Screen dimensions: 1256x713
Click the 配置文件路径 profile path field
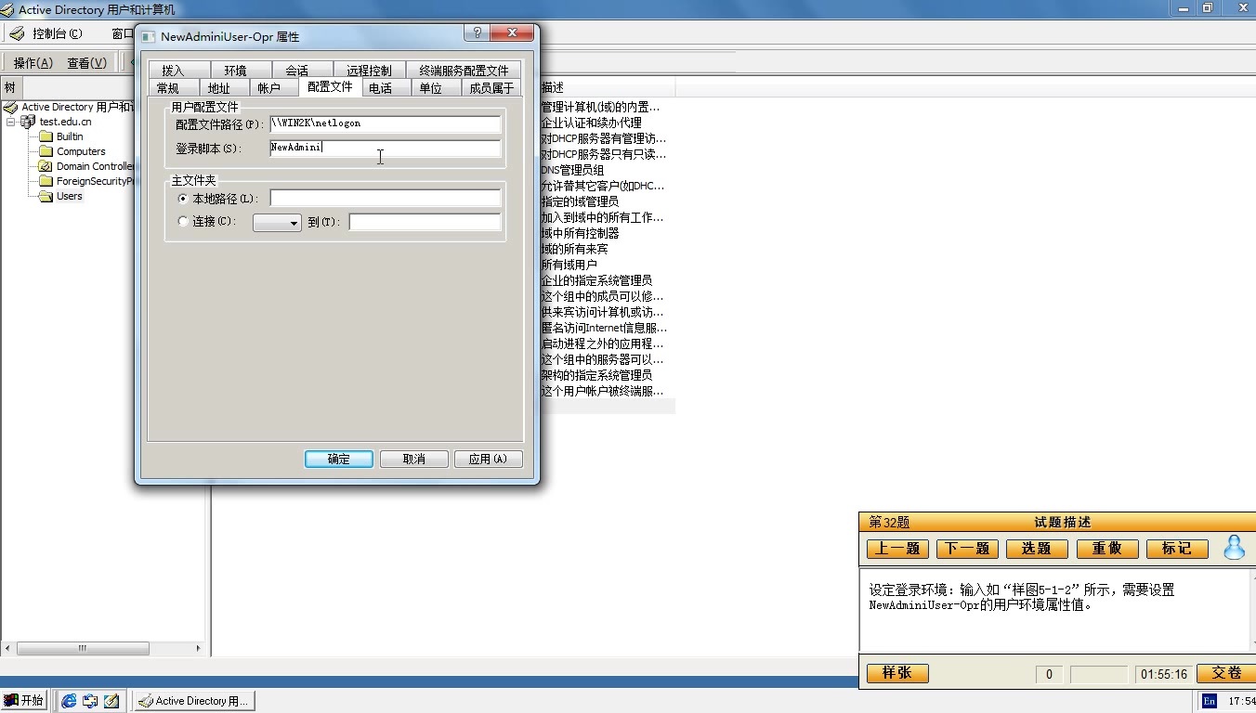385,123
